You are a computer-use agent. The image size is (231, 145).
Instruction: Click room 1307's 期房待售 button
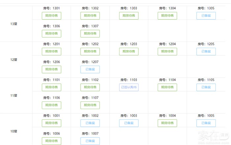tap(90, 34)
